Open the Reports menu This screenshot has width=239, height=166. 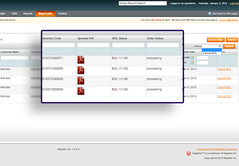(28, 14)
